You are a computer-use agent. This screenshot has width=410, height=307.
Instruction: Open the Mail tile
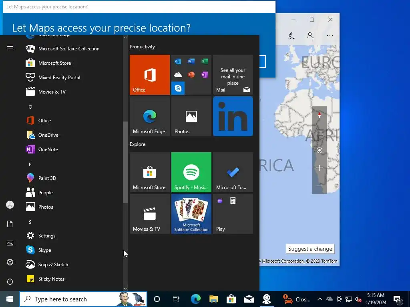[233, 75]
